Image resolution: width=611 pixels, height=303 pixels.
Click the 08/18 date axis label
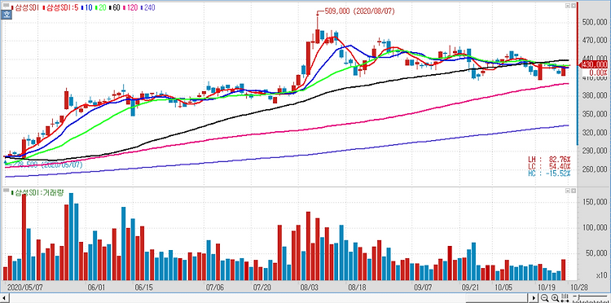357,287
